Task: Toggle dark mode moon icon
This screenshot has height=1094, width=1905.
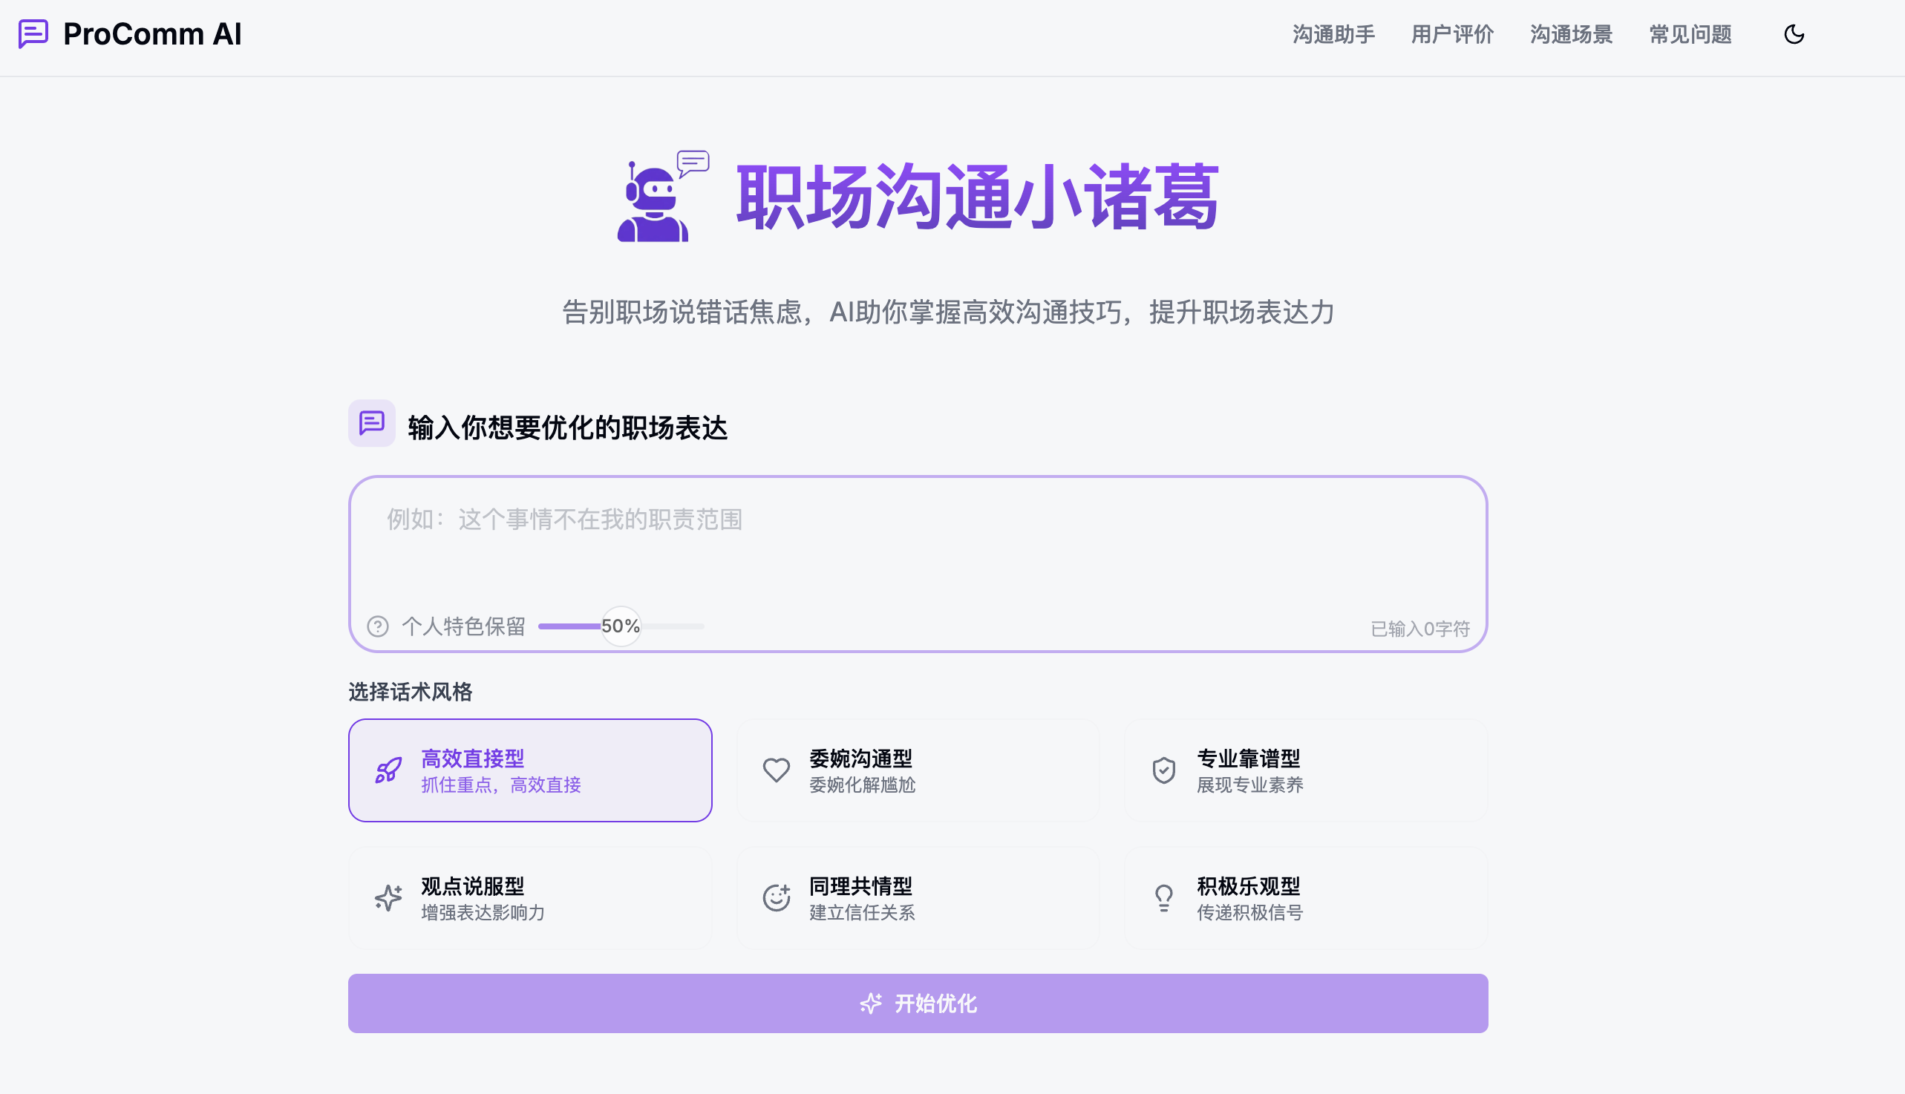Action: pyautogui.click(x=1794, y=35)
